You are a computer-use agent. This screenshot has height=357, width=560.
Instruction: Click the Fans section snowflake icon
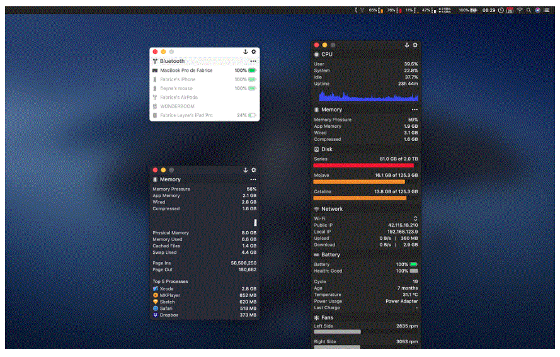point(316,317)
